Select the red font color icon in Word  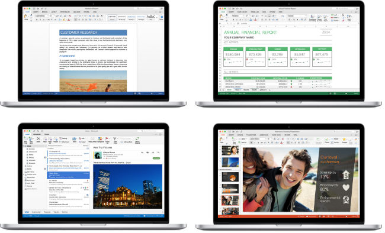point(69,20)
